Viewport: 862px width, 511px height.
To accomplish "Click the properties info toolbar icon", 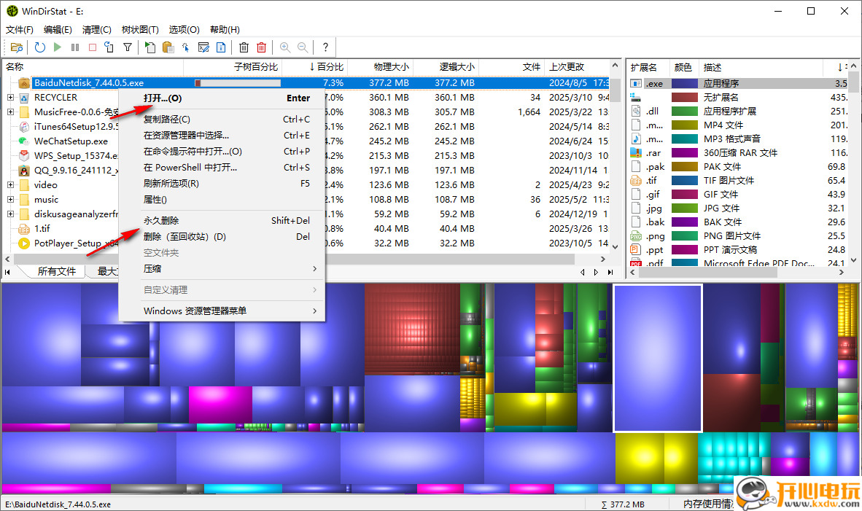I will pos(222,47).
